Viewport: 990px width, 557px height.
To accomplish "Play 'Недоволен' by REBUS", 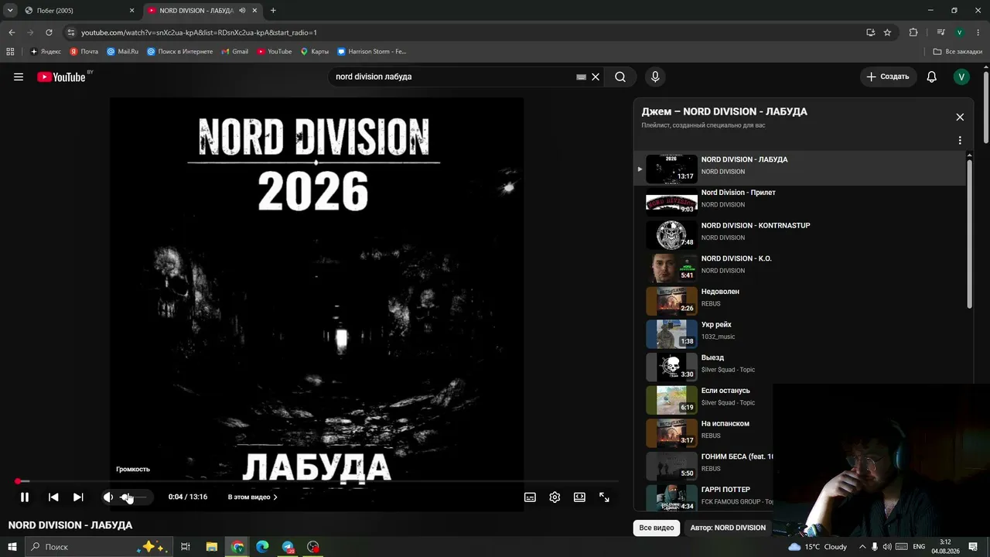I will tap(800, 299).
